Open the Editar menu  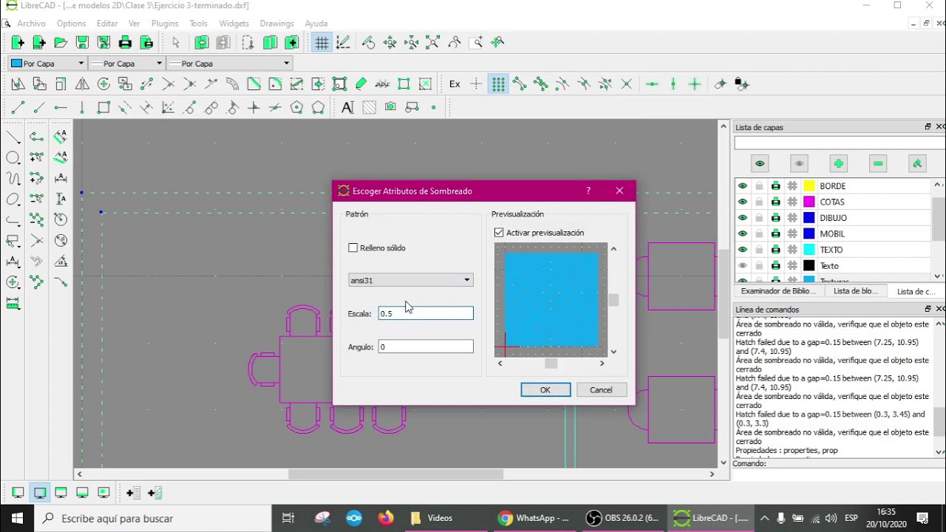pos(107,24)
